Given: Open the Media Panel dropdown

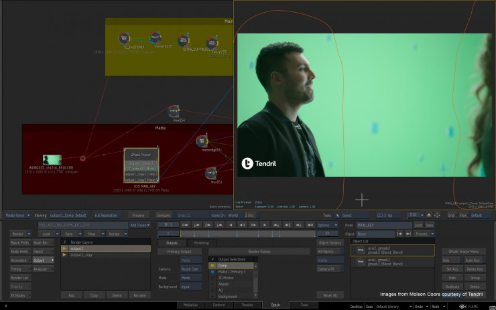Looking at the screenshot, I should 17,216.
